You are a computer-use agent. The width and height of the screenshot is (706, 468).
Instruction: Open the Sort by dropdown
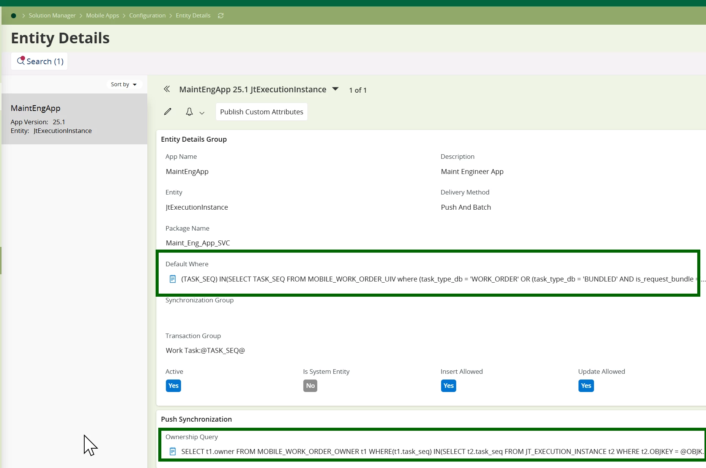(123, 84)
